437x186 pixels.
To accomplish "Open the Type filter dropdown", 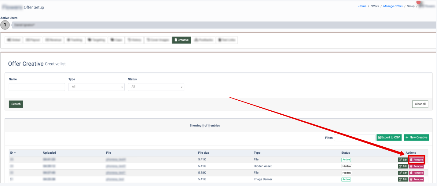I will coord(96,87).
